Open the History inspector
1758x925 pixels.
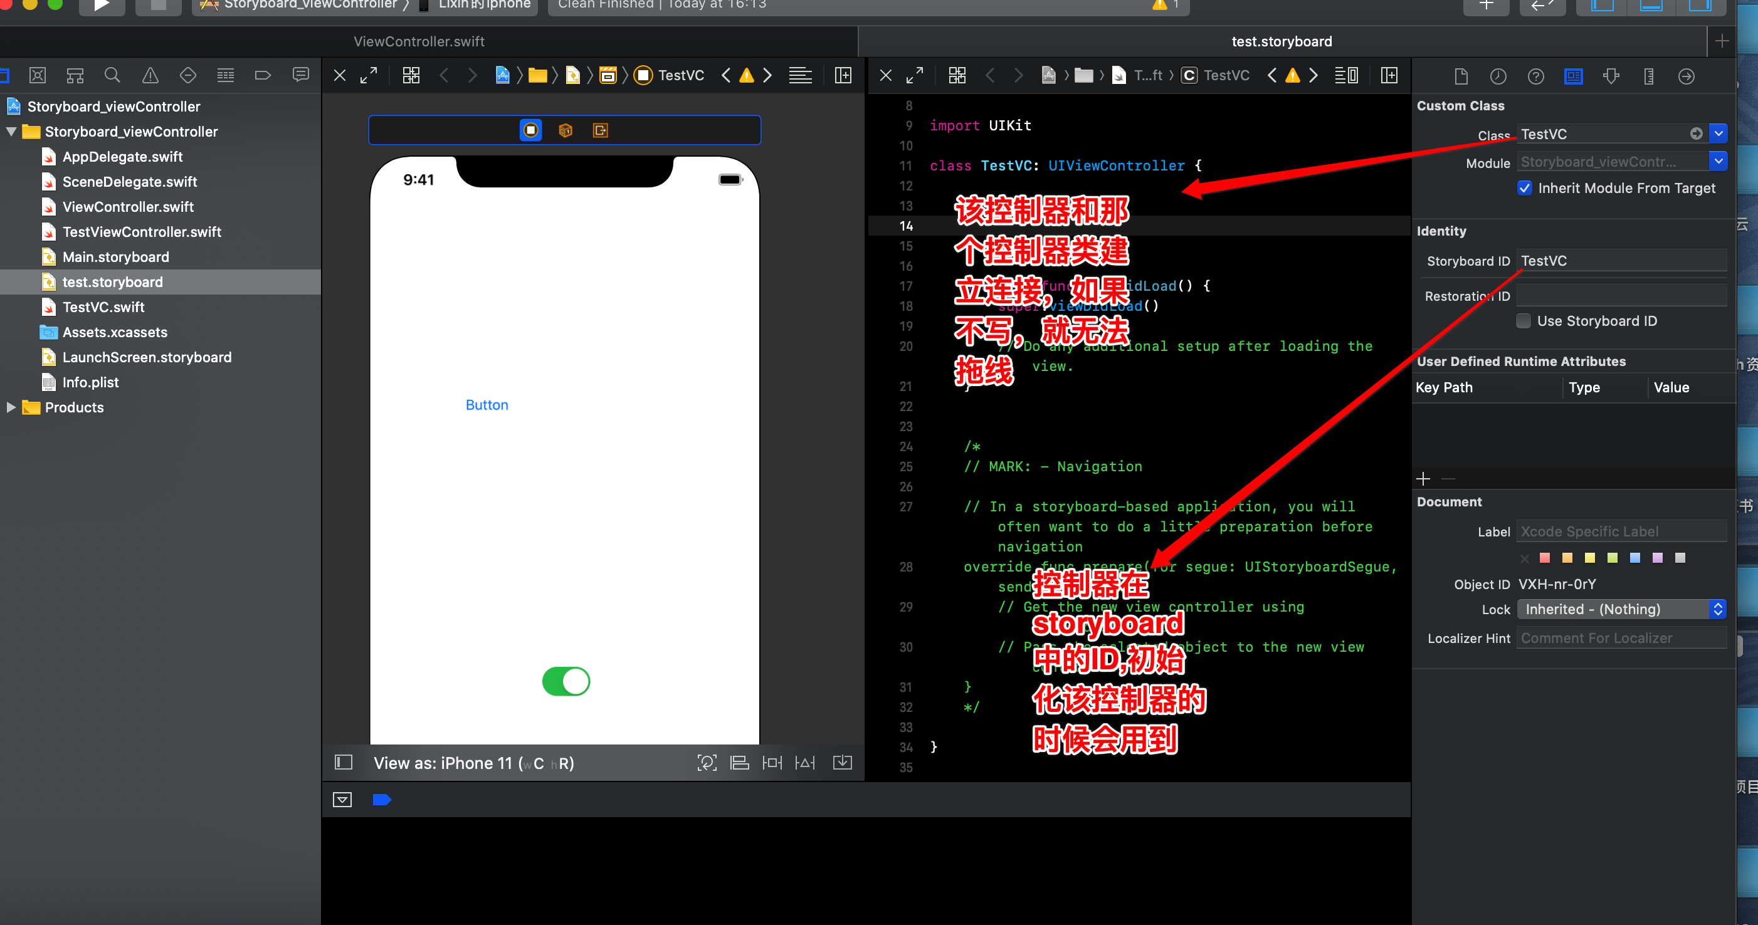point(1498,76)
